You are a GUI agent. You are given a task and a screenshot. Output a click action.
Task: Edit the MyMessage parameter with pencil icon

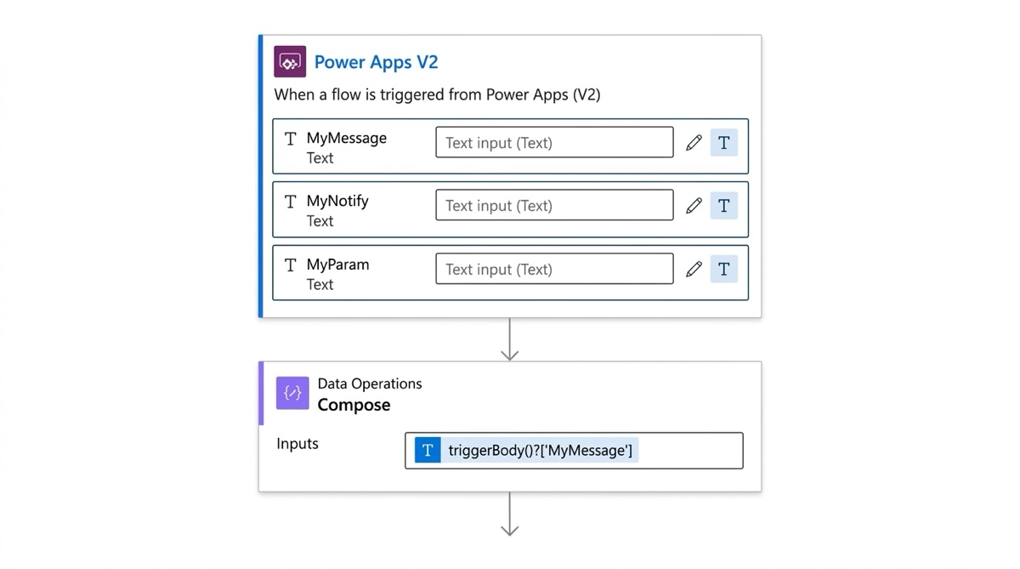(x=694, y=143)
